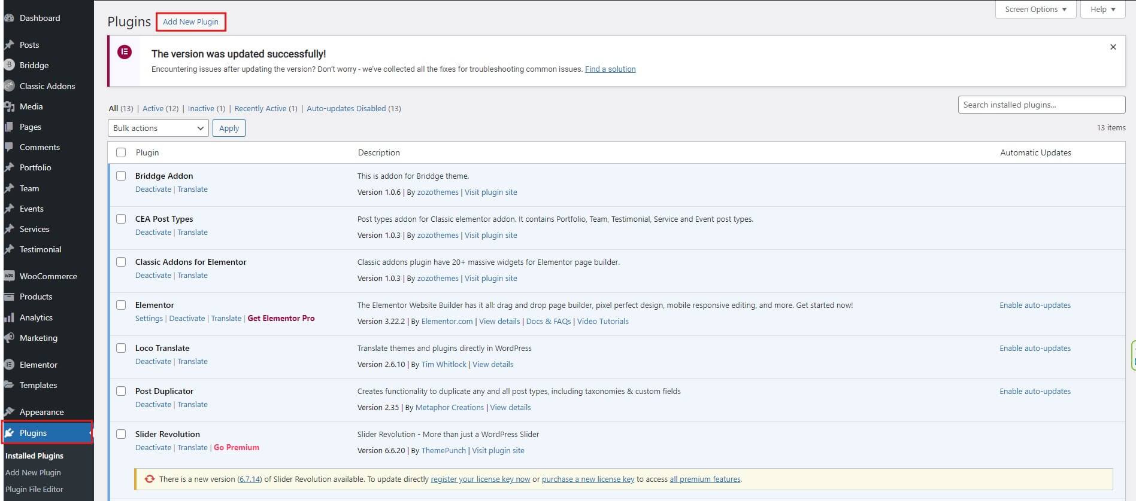This screenshot has height=501, width=1136.
Task: Tick the Briddge Addon checkbox
Action: tap(121, 176)
